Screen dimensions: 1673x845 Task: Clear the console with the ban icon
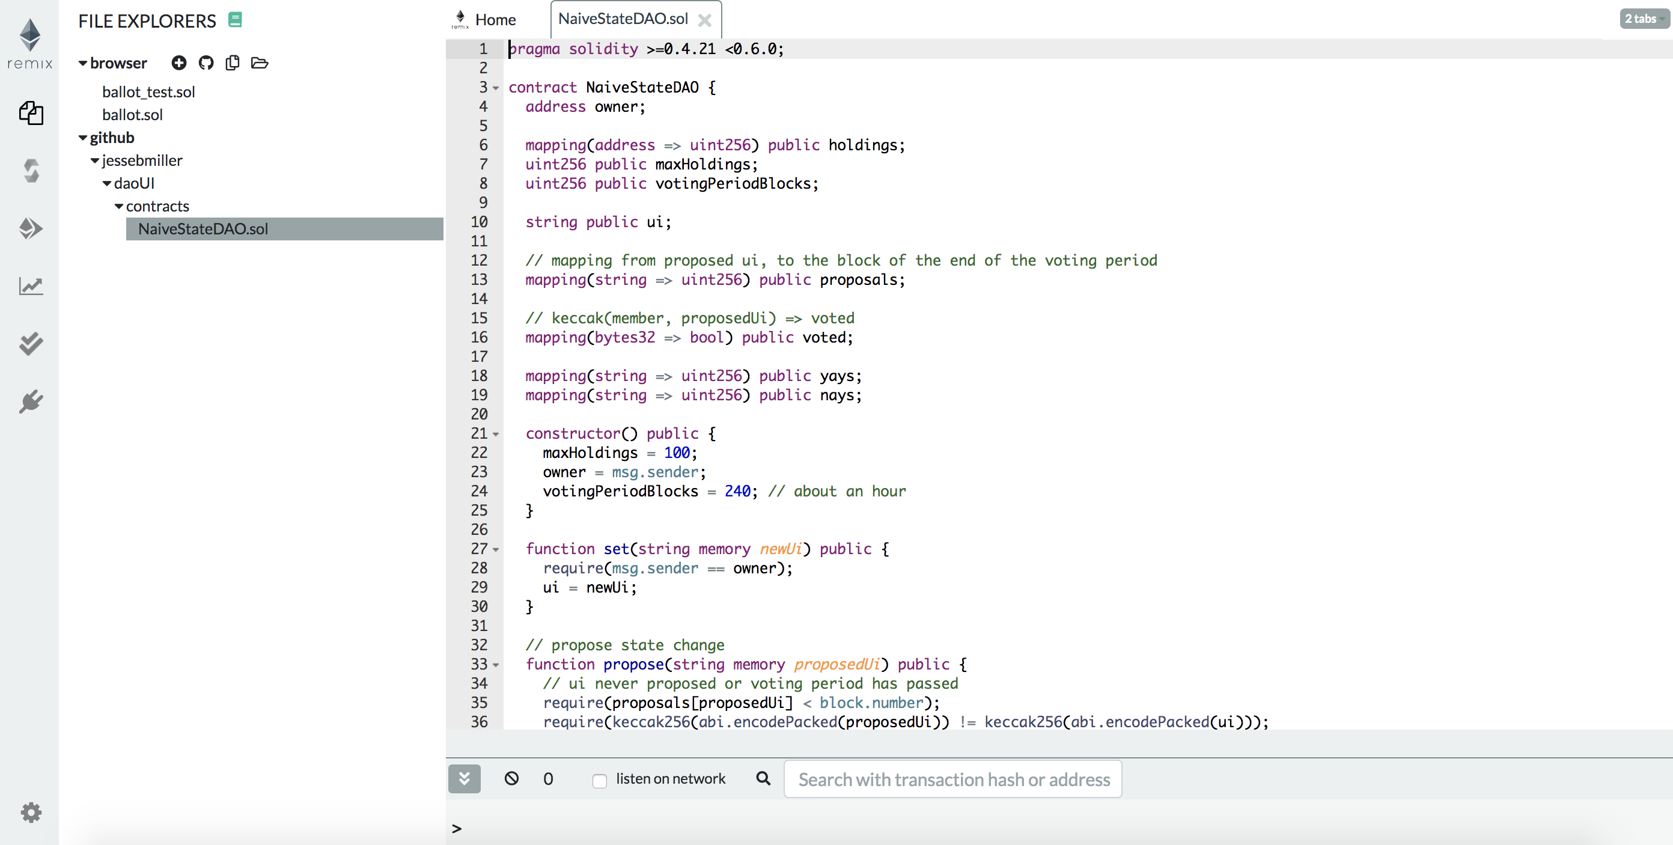[x=511, y=778]
